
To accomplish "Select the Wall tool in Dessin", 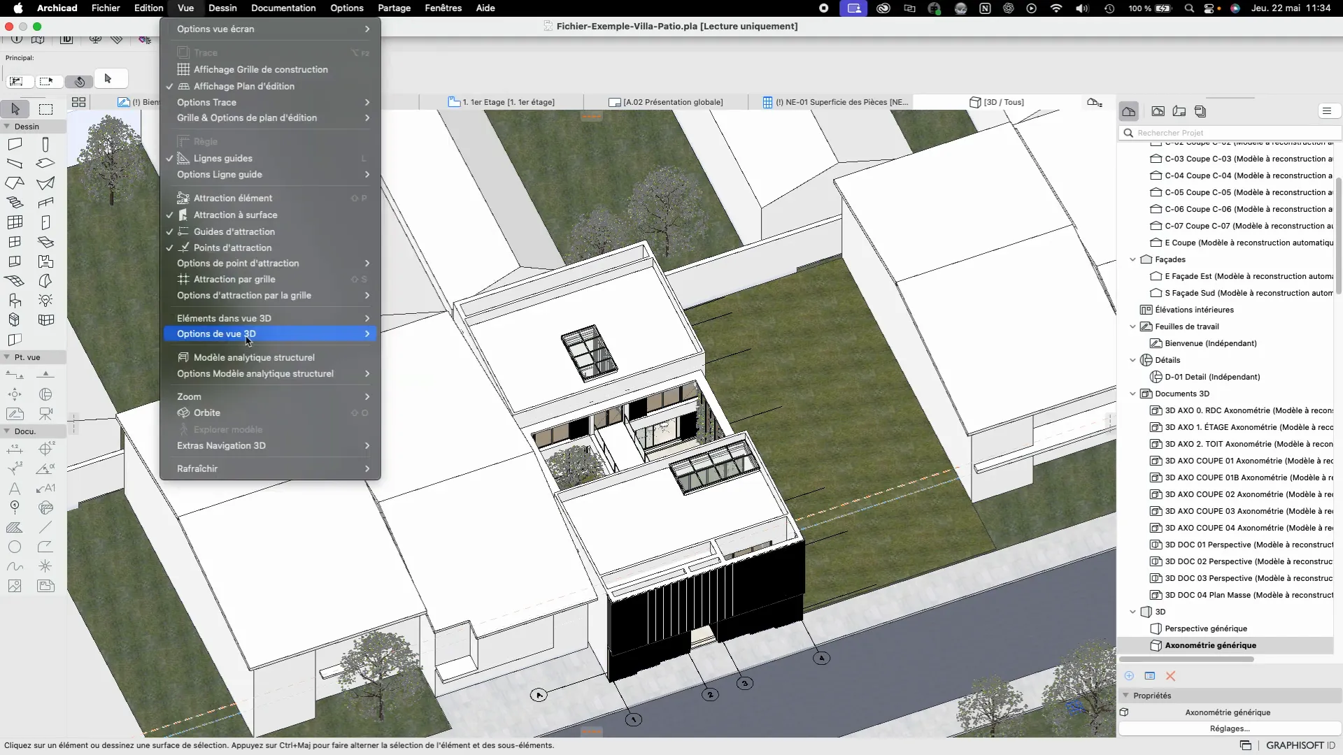I will coord(15,145).
